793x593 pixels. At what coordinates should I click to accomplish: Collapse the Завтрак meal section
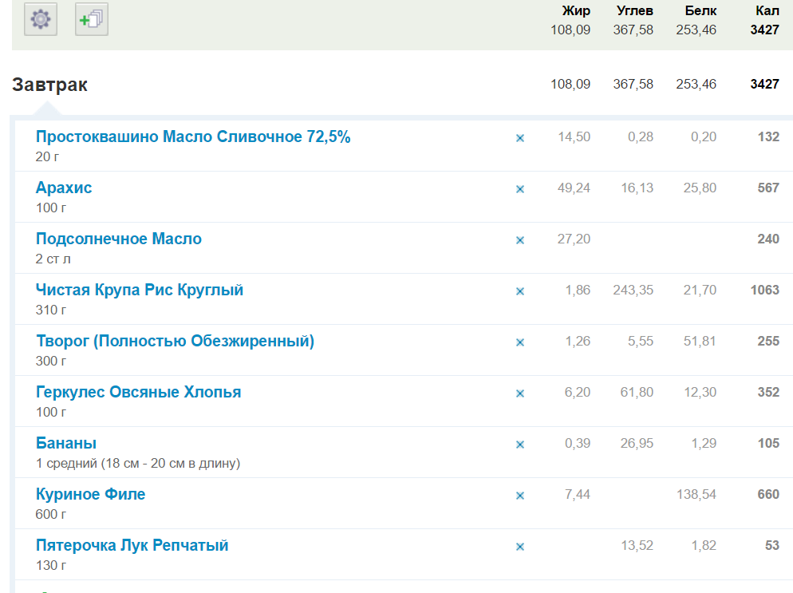[x=49, y=85]
